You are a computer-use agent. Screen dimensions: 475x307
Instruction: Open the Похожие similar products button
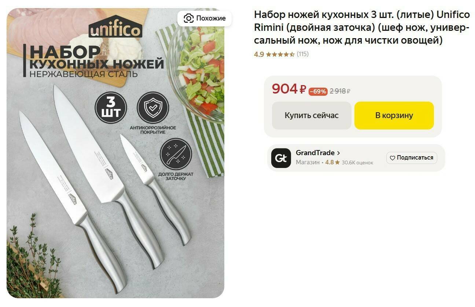pyautogui.click(x=205, y=18)
